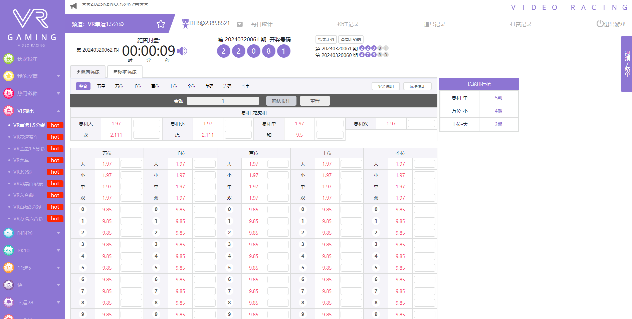Collapse the VR视讯 section
This screenshot has height=319, width=632.
(x=59, y=111)
